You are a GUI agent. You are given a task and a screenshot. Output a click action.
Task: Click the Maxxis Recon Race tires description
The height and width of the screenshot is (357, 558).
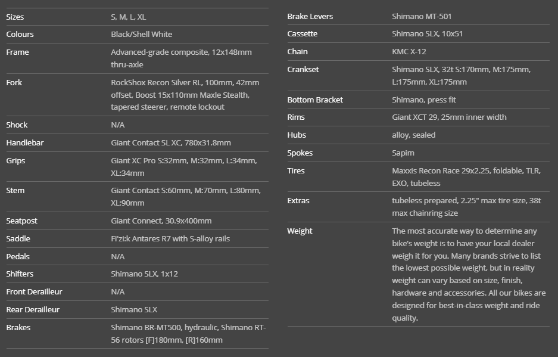pos(466,177)
